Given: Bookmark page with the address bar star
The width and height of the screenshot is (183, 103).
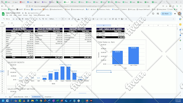Looking at the screenshot, I should tap(149, 6).
